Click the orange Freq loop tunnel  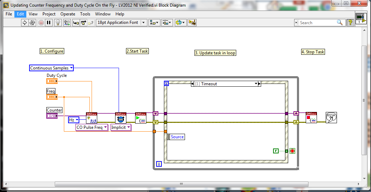(x=154, y=131)
